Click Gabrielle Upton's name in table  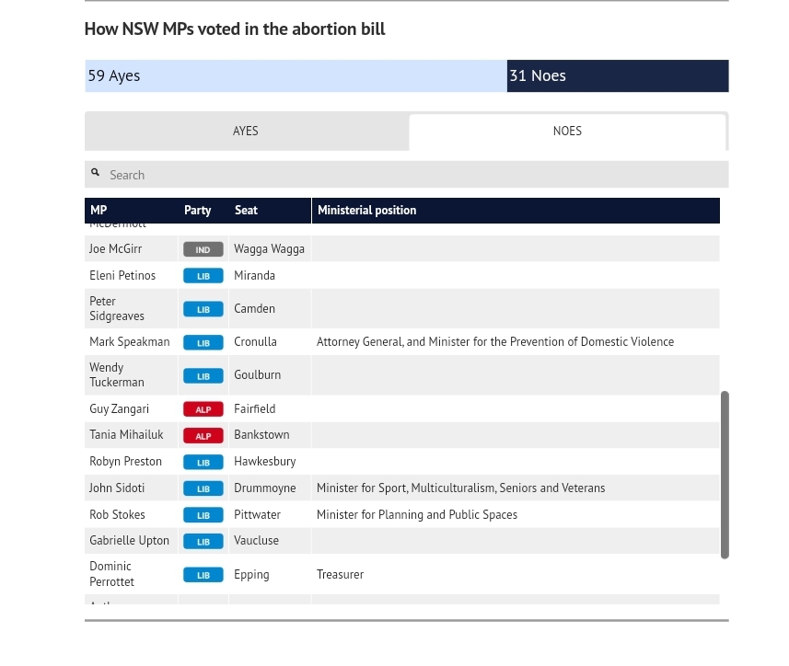129,541
